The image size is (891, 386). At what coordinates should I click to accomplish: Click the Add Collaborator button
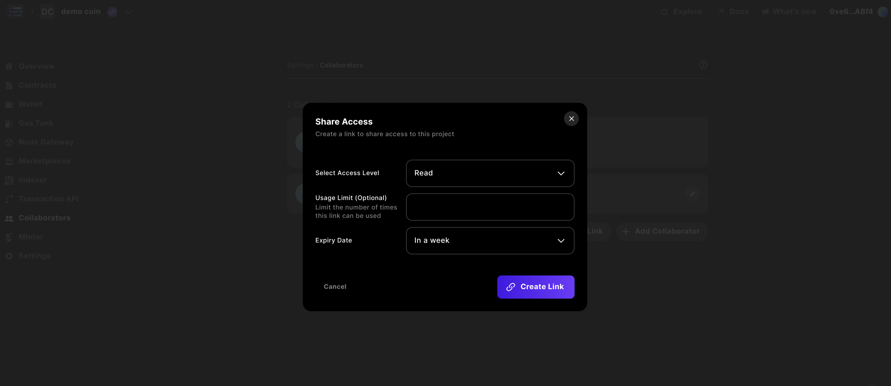click(662, 231)
